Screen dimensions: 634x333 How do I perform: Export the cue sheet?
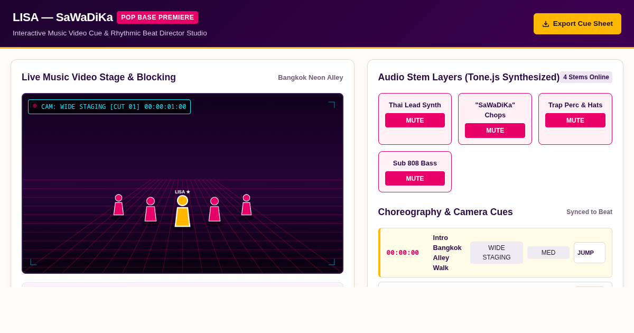coord(577,24)
